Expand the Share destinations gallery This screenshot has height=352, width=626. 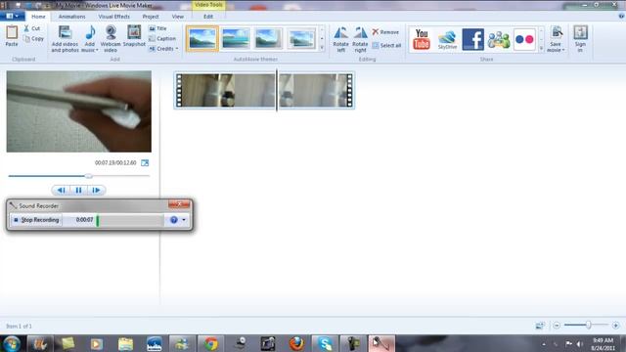click(x=541, y=48)
